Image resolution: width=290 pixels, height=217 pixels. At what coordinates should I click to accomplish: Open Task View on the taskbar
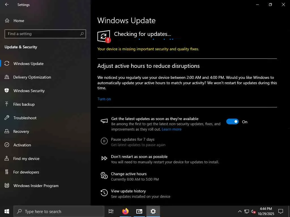[x=111, y=211]
